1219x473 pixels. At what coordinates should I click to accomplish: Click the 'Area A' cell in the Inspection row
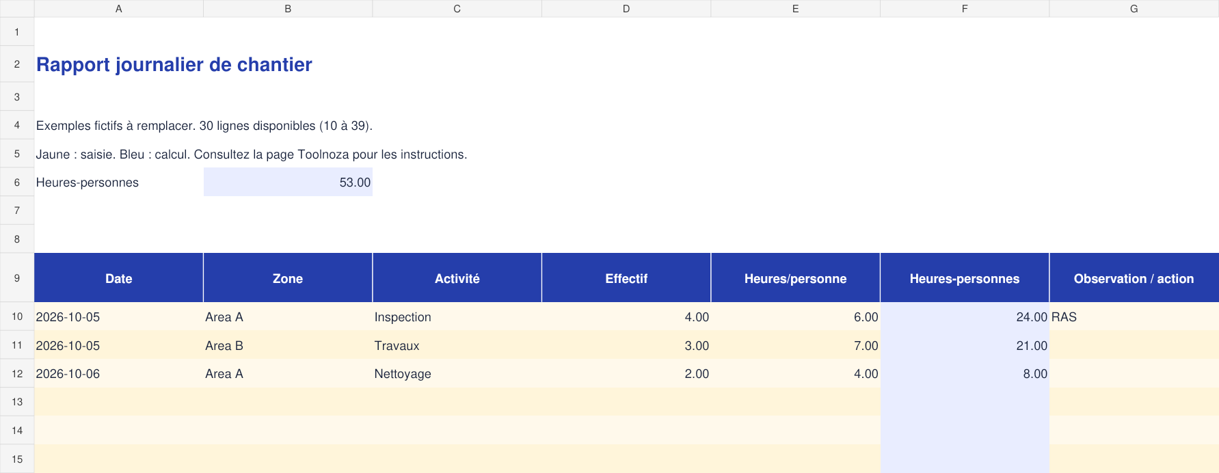coord(288,317)
